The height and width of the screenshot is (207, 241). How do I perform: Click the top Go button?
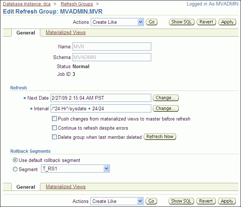click(x=151, y=22)
